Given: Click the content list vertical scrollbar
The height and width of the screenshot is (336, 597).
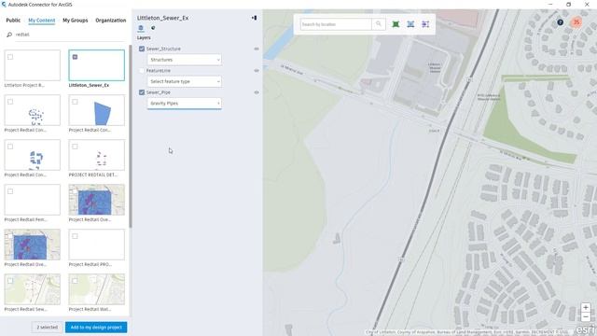Looking at the screenshot, I should [131, 137].
